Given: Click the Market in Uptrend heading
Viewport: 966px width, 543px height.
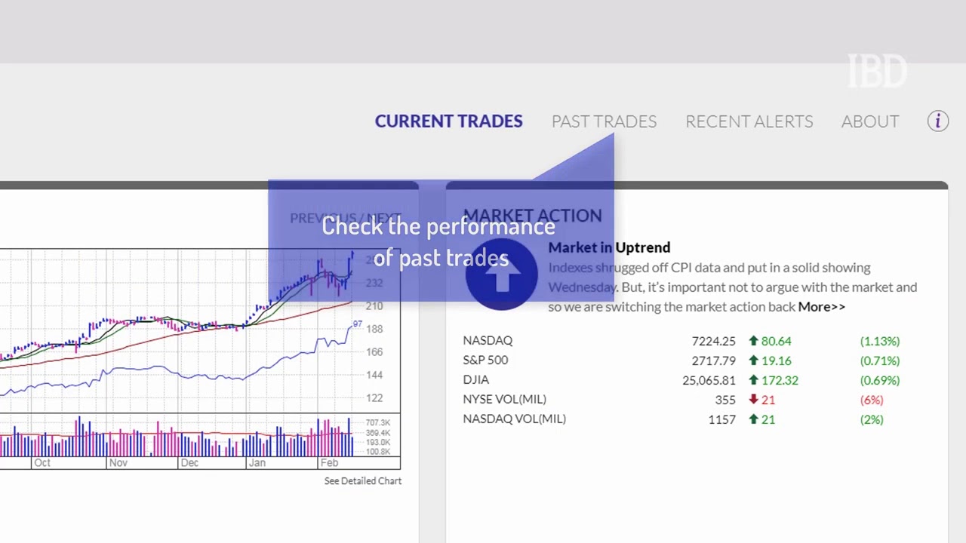Looking at the screenshot, I should click(x=609, y=247).
